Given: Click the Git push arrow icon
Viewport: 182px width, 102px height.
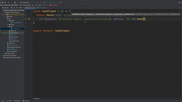Looking at the screenshot, I should click(53, 3).
